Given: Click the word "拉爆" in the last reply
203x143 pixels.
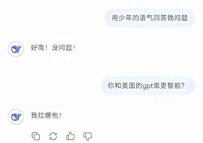Looking at the screenshot, I should (45, 115).
